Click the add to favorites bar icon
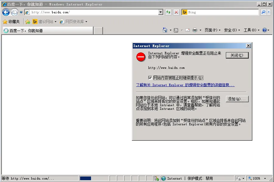This screenshot has width=274, height=182. (28, 22)
